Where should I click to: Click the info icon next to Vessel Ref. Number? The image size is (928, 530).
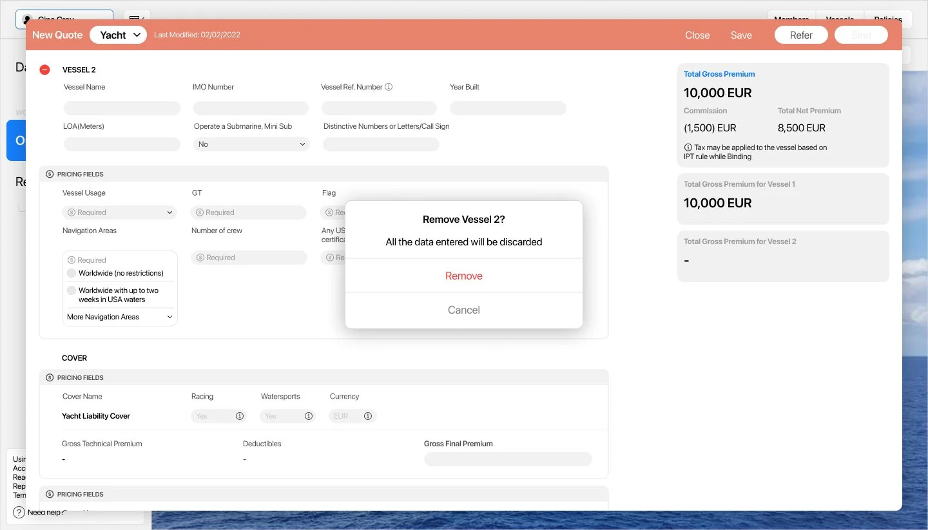pyautogui.click(x=389, y=87)
